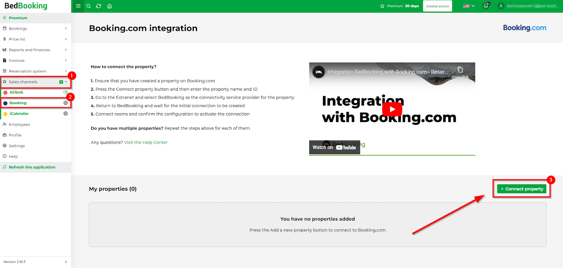Open Price list menu item
Screen dimensions: 563x268
36,39
